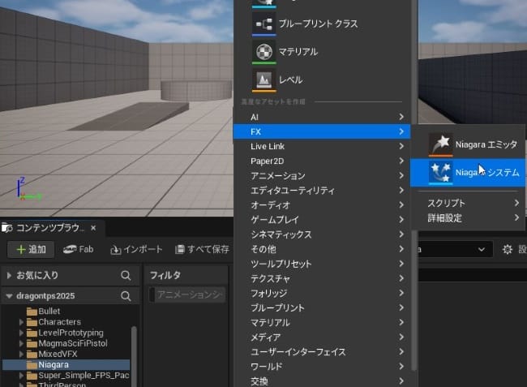
Task: Select the Characters folder row
Action: tap(66, 322)
